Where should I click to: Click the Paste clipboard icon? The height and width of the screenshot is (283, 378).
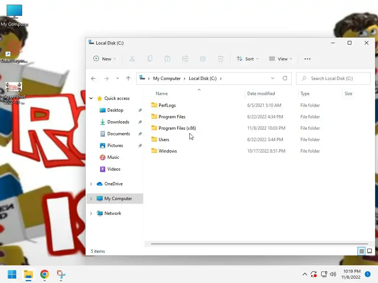tap(168, 59)
